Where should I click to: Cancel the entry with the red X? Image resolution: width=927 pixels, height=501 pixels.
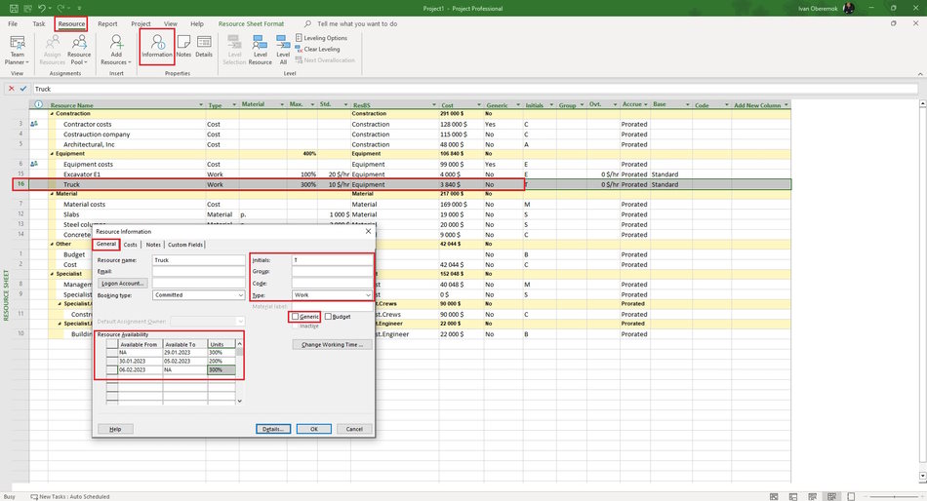(11, 89)
